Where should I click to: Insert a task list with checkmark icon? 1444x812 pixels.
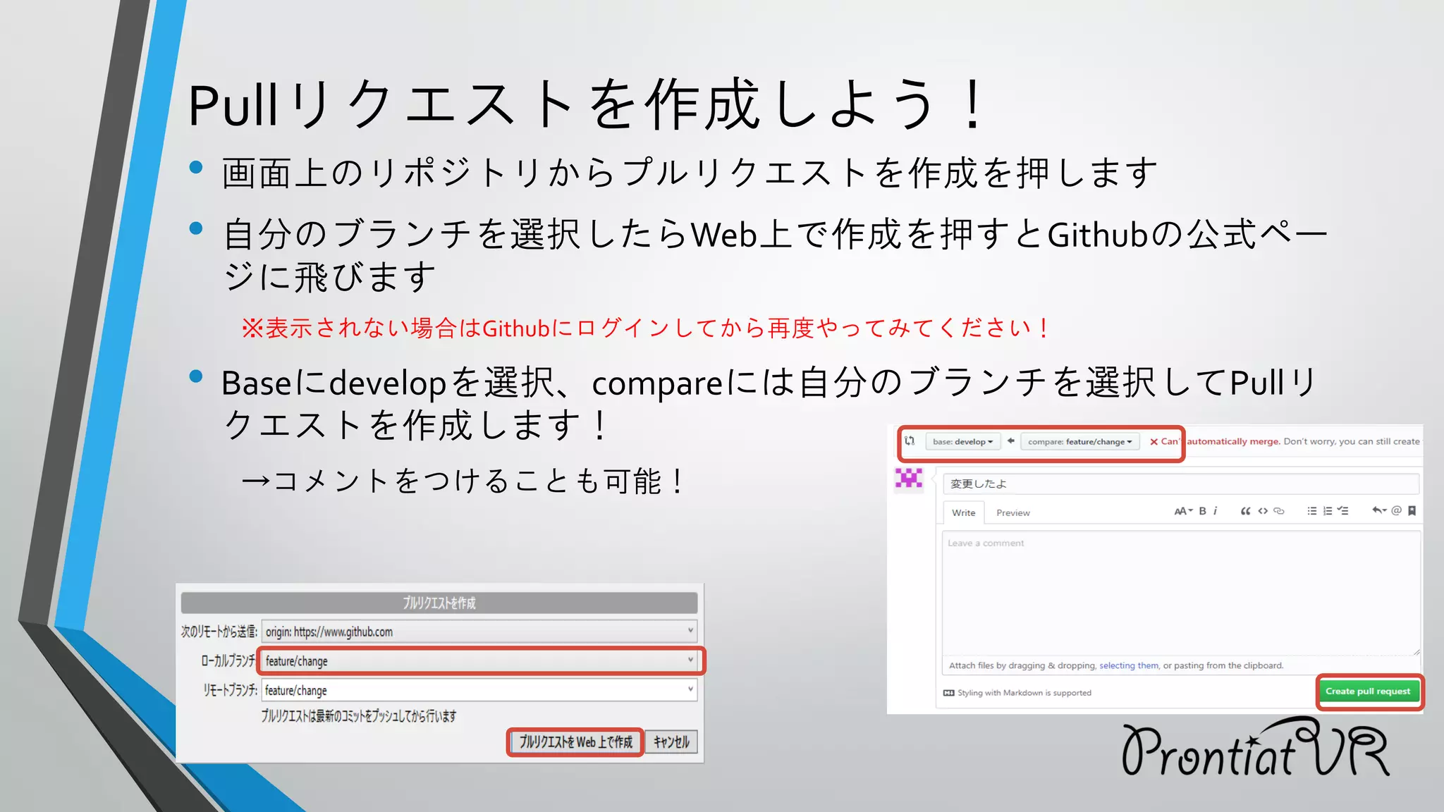point(1343,511)
